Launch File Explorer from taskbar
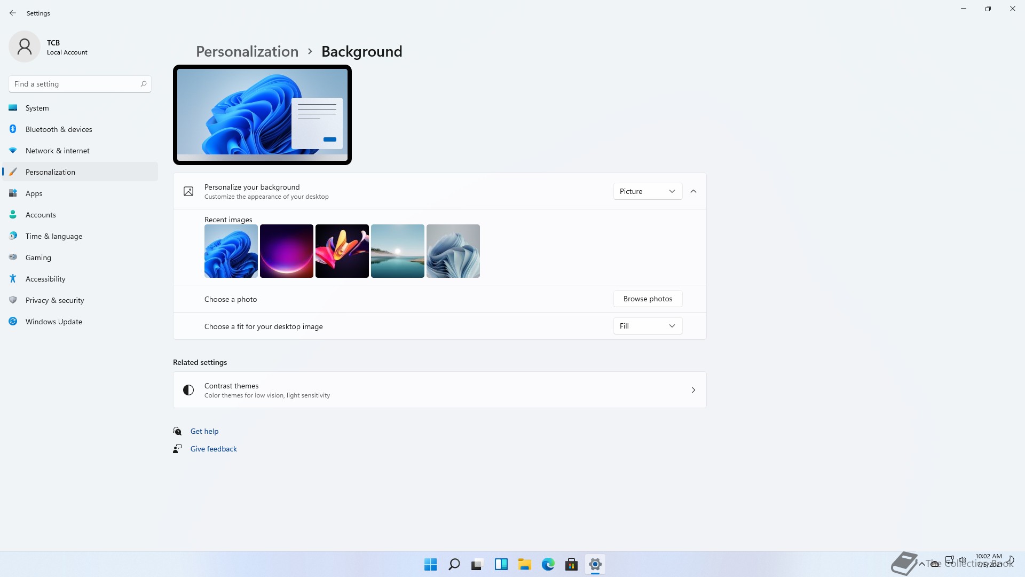The height and width of the screenshot is (577, 1025). coord(524,564)
